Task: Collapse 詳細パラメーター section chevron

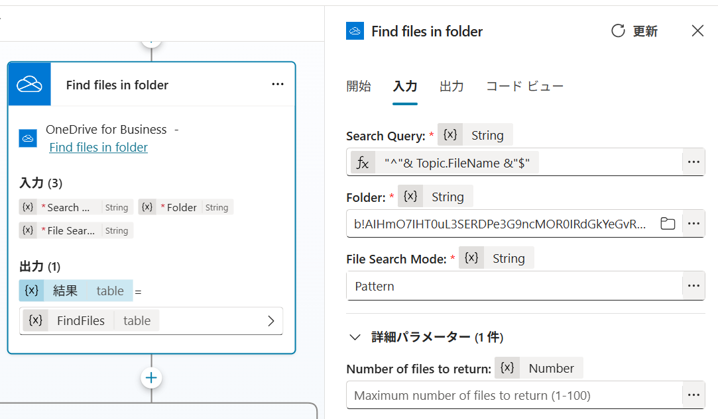Action: click(x=355, y=337)
